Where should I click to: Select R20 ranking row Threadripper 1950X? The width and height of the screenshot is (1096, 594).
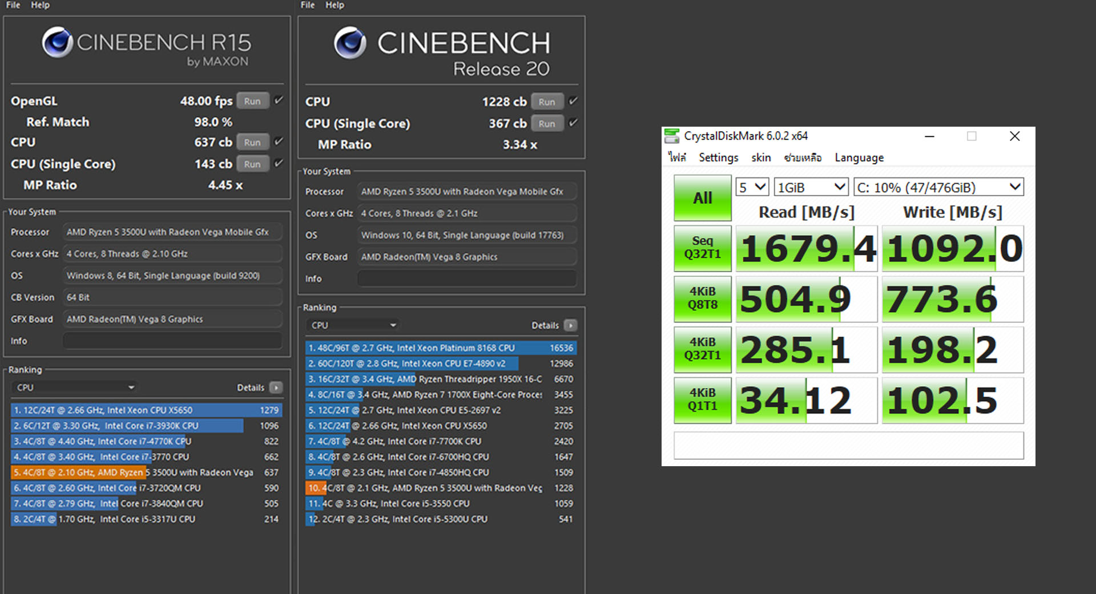441,379
